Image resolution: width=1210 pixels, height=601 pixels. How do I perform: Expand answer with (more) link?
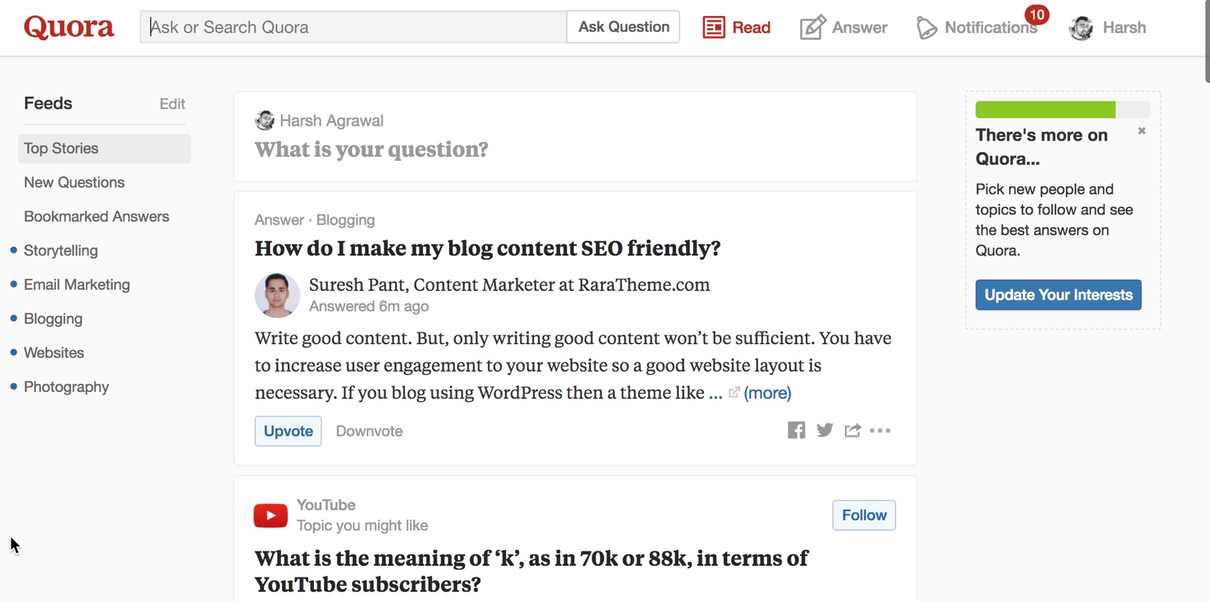pos(767,393)
